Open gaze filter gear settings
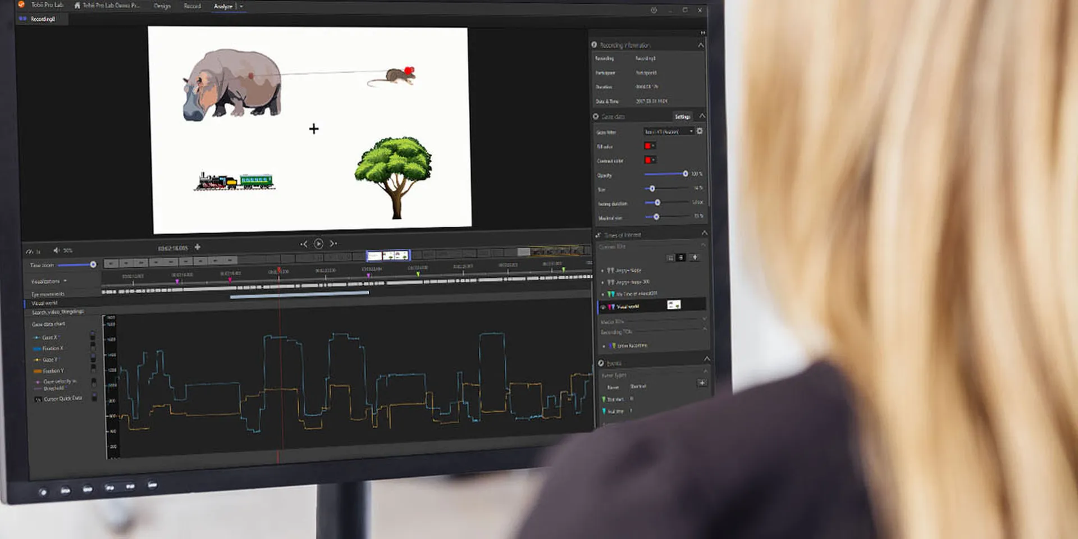This screenshot has height=539, width=1078. coord(700,131)
